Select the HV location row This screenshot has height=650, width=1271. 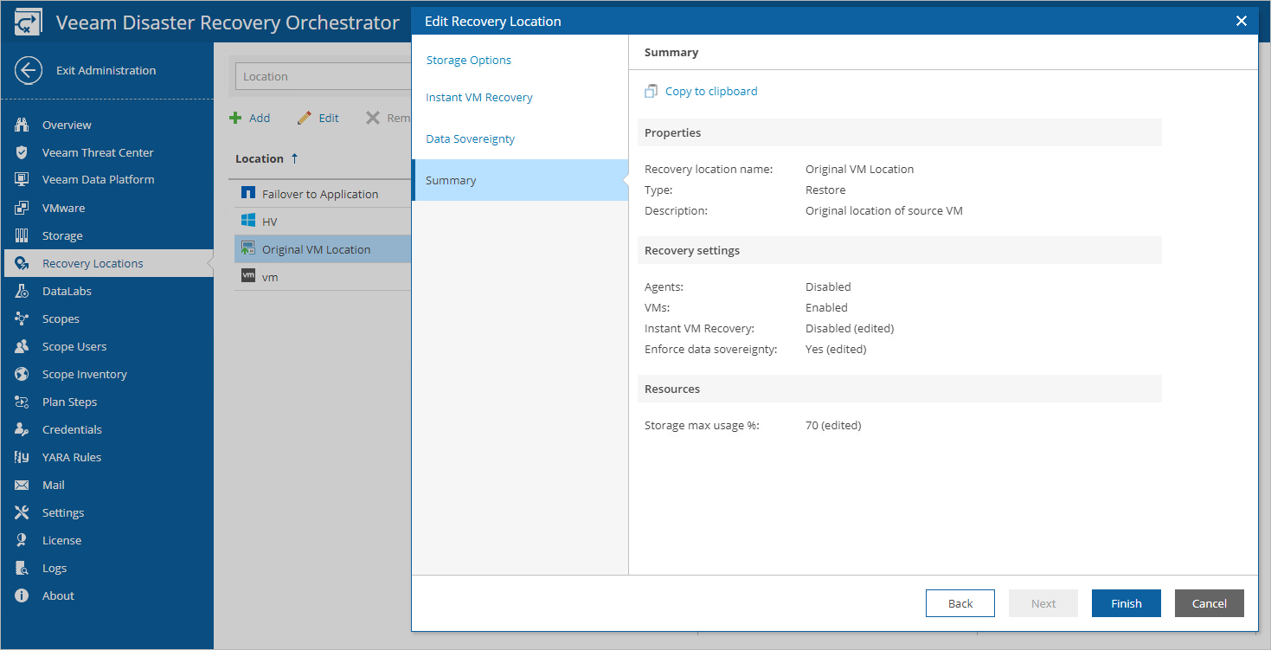(x=323, y=222)
